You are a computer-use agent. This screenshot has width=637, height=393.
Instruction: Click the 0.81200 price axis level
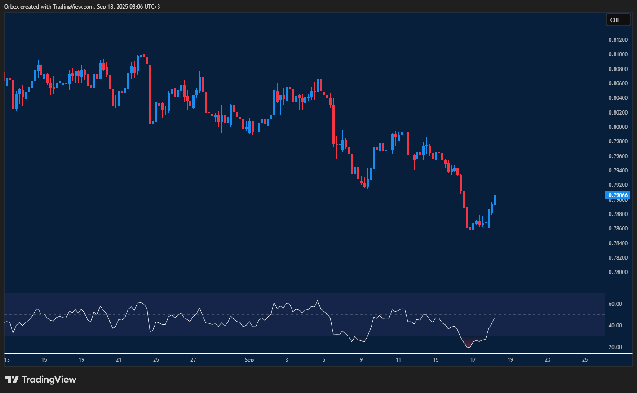click(618, 40)
